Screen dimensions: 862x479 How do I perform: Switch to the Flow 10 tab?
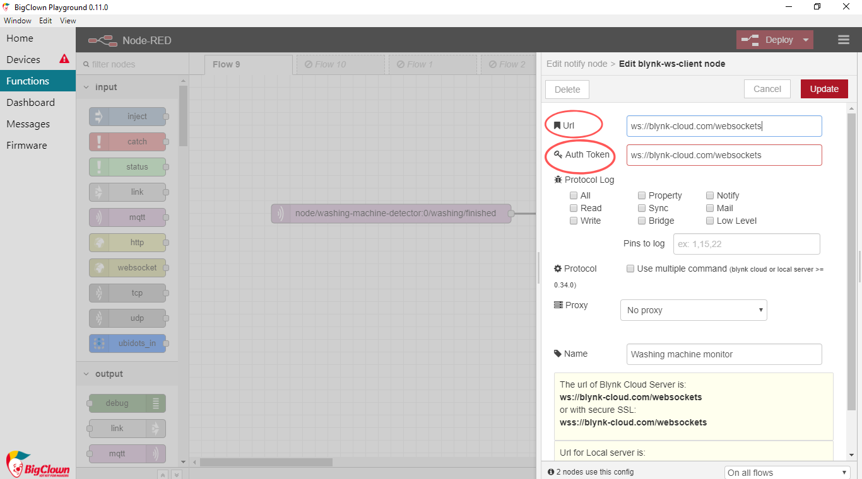click(x=341, y=64)
